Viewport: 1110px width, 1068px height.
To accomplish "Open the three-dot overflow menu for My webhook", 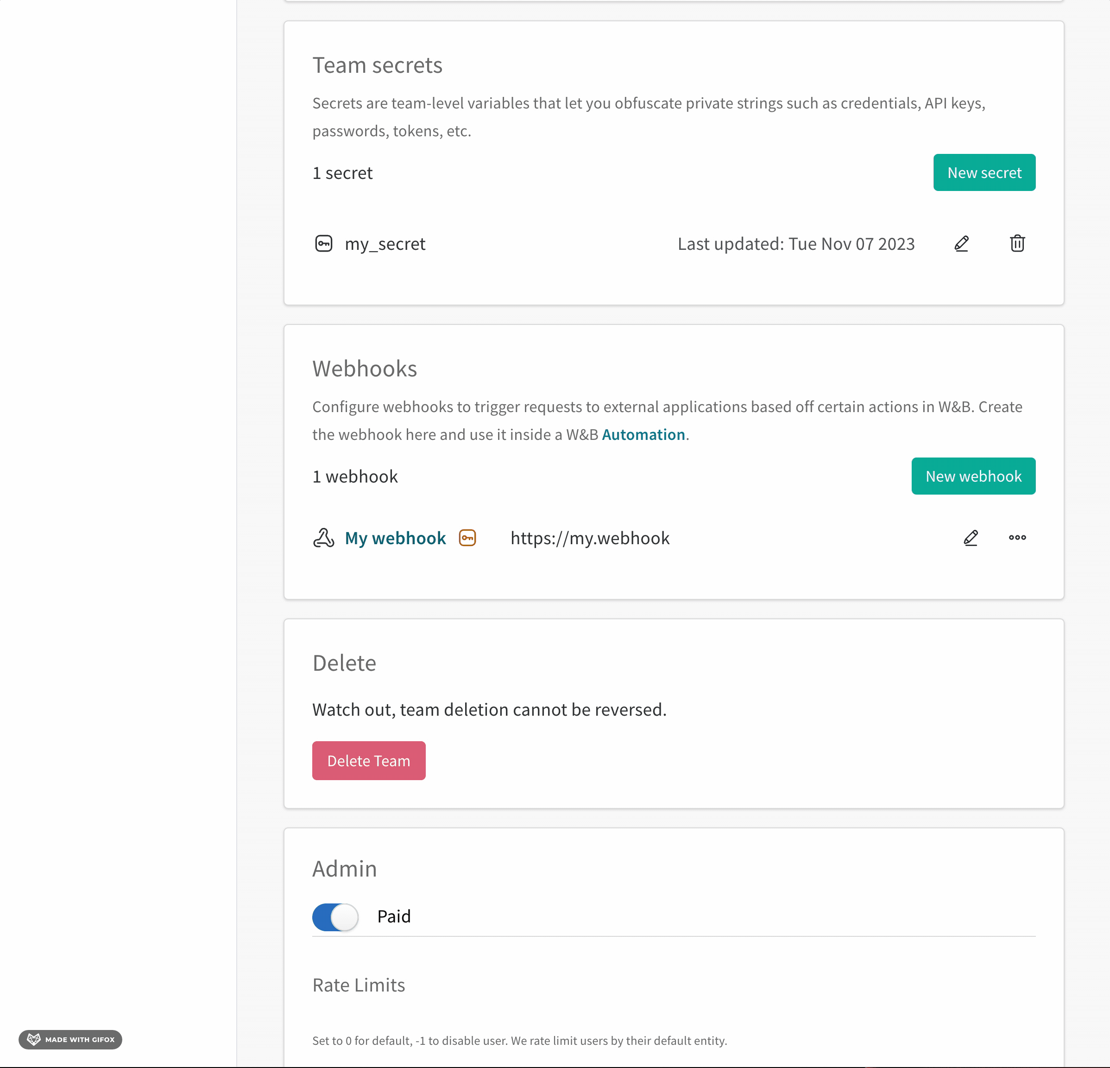I will (x=1017, y=538).
